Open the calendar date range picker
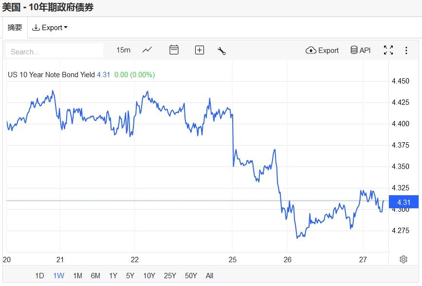The image size is (422, 286). point(174,50)
